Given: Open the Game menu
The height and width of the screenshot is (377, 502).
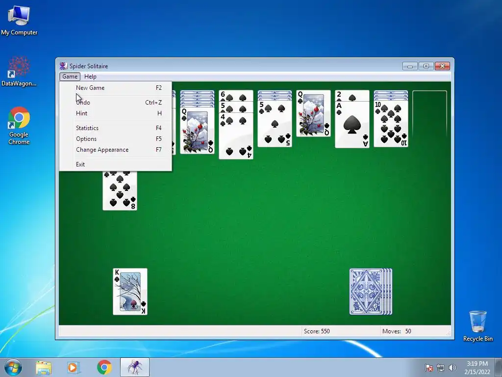Looking at the screenshot, I should 70,76.
